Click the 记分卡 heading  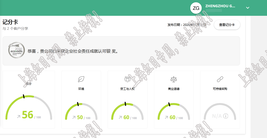pyautogui.click(x=10, y=22)
